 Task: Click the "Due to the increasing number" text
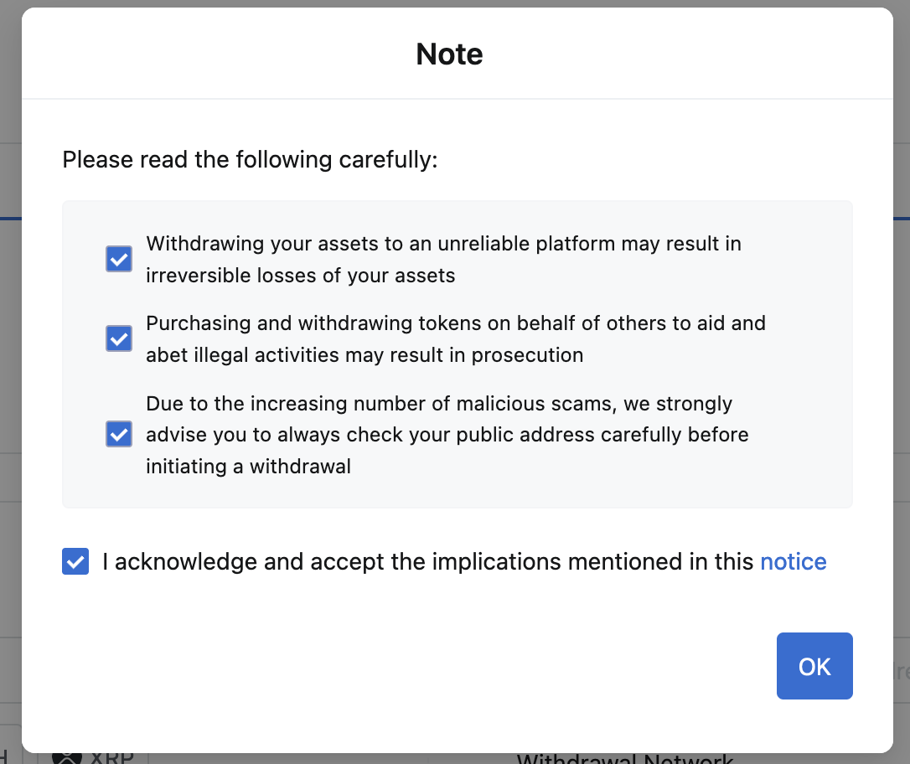pyautogui.click(x=438, y=404)
